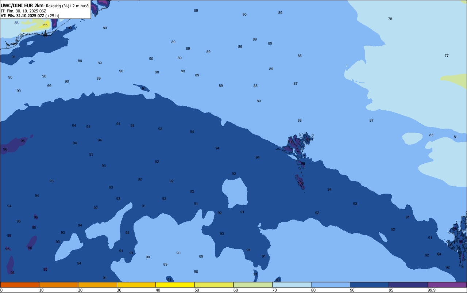Click the '78' humidity value on the map

click(x=390, y=19)
